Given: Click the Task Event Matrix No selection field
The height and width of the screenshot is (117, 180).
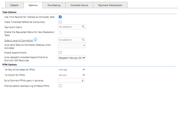Looking at the screenshot, I should point(72,27).
